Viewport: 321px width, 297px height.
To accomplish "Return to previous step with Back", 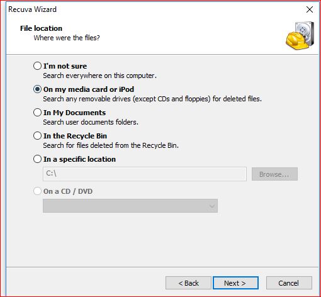I will coord(188,283).
